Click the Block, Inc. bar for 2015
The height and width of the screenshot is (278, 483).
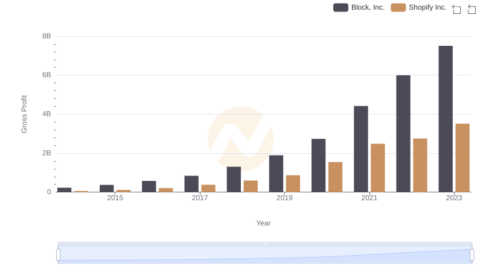pos(107,189)
